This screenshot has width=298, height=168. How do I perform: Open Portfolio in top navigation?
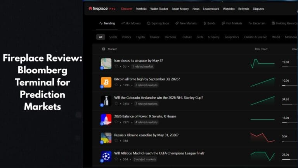click(x=141, y=9)
